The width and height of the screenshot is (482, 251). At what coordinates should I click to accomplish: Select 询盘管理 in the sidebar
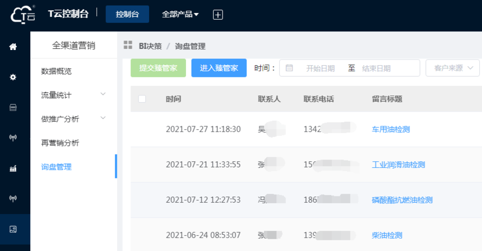tap(56, 167)
